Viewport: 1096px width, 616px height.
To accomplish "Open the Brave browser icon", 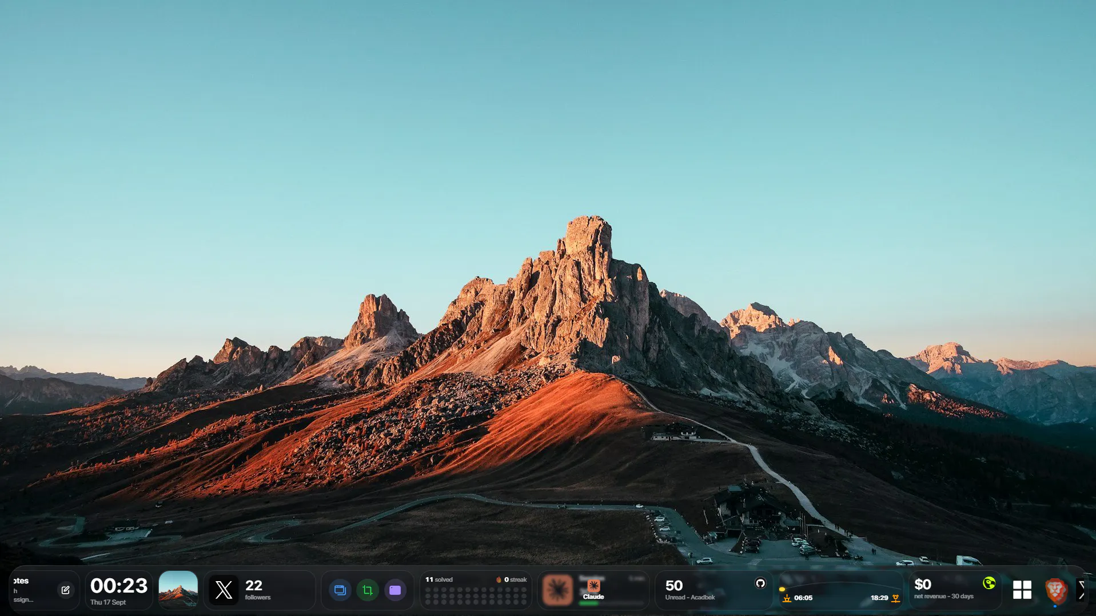I will click(1055, 590).
